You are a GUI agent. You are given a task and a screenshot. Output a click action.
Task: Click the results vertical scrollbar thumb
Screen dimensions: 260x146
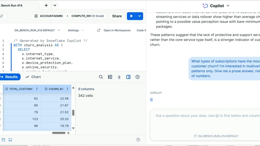[73, 113]
